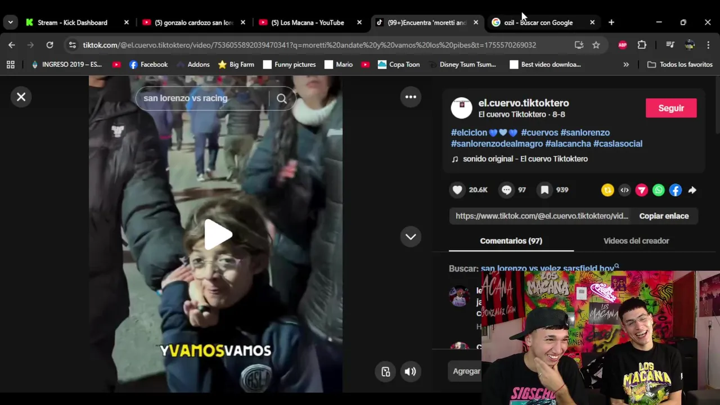Send to friends via red arrow icon
Screen dimensions: 720x405
tap(641, 190)
